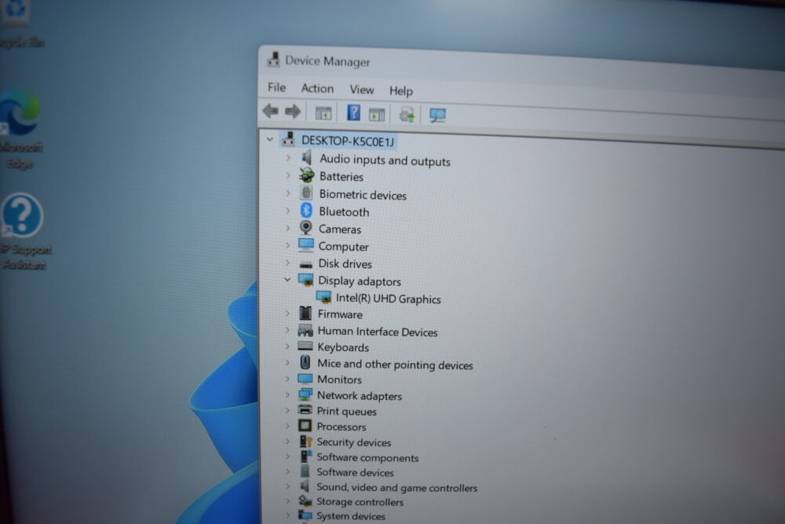Click the Intel(R) UHD Graphics adapter icon
The width and height of the screenshot is (785, 524).
click(324, 298)
